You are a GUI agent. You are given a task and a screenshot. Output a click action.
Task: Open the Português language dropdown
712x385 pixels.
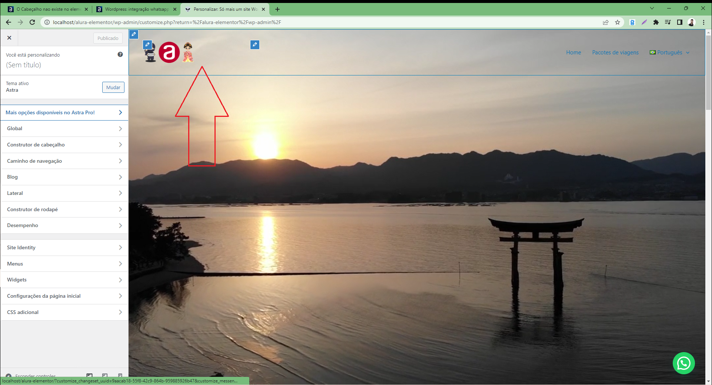tap(670, 53)
